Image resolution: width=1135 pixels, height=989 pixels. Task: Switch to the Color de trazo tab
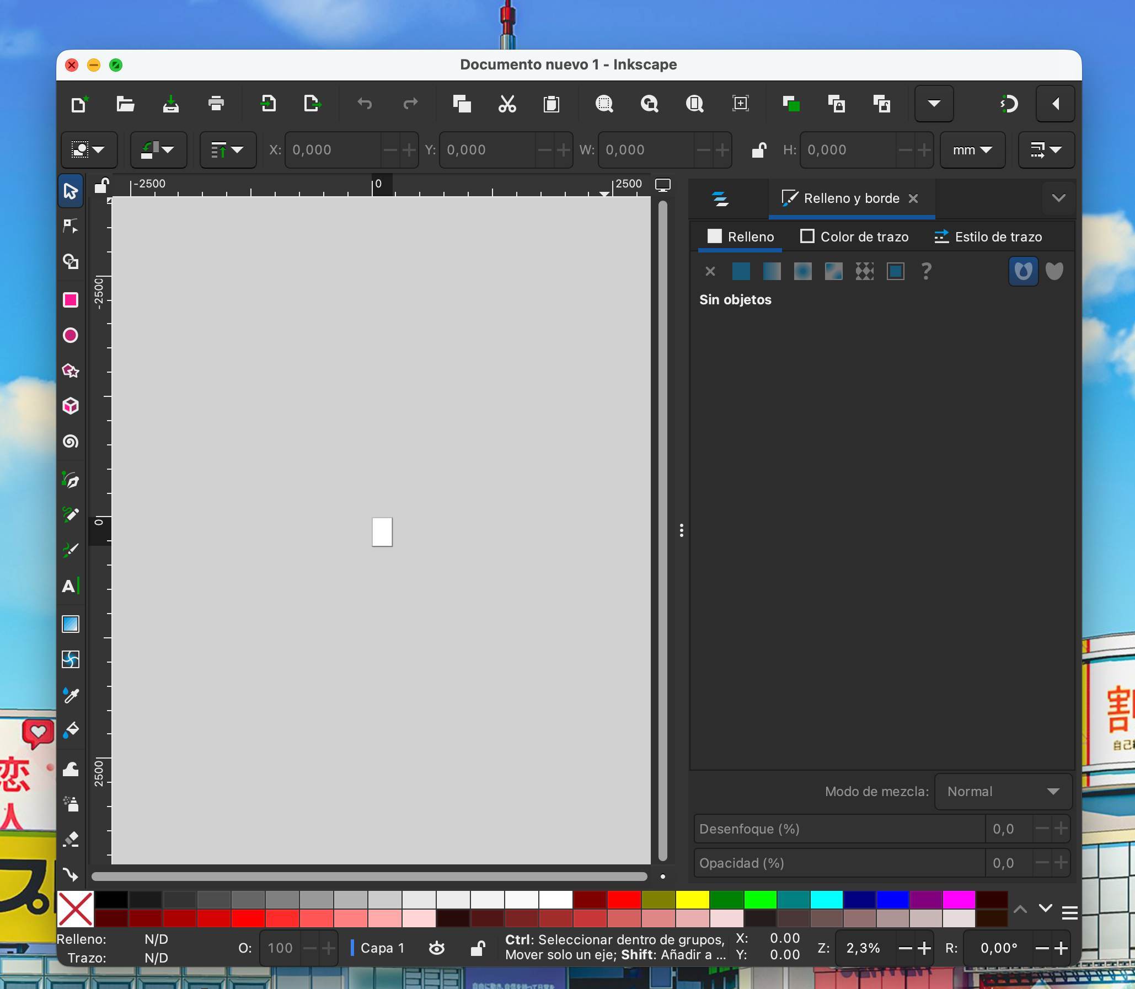pos(854,237)
